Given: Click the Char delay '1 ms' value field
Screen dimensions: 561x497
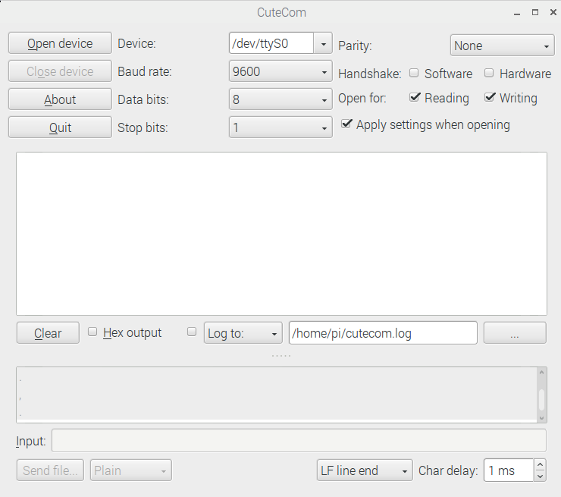Looking at the screenshot, I should [509, 470].
